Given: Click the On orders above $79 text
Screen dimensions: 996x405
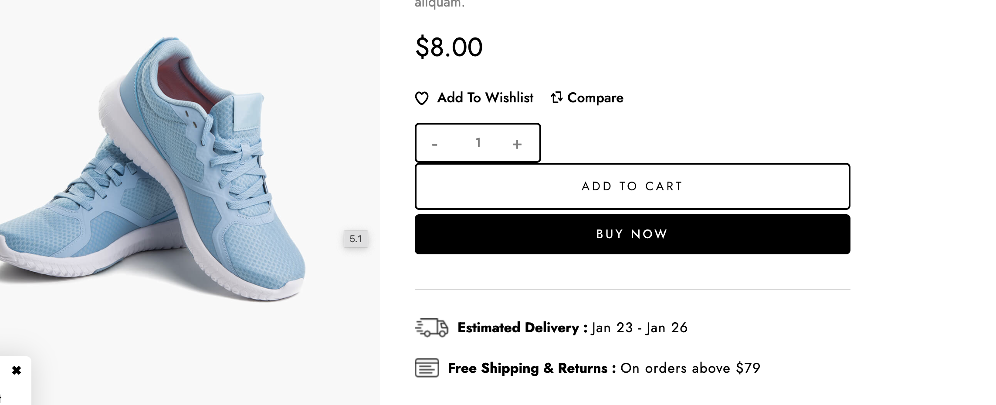Looking at the screenshot, I should [690, 368].
